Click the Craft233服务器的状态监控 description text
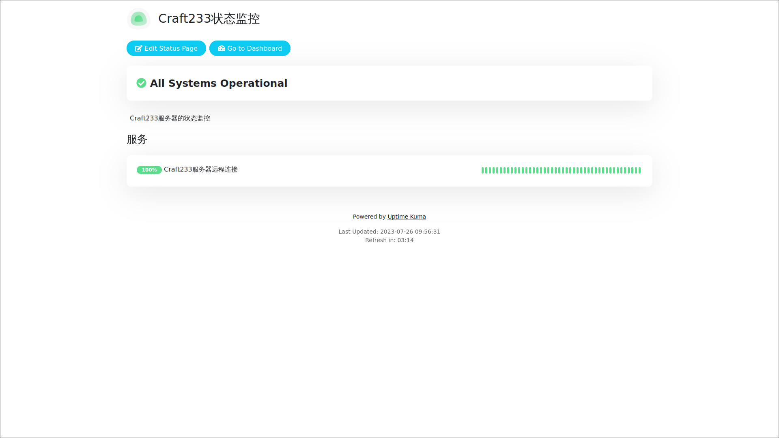 click(170, 118)
